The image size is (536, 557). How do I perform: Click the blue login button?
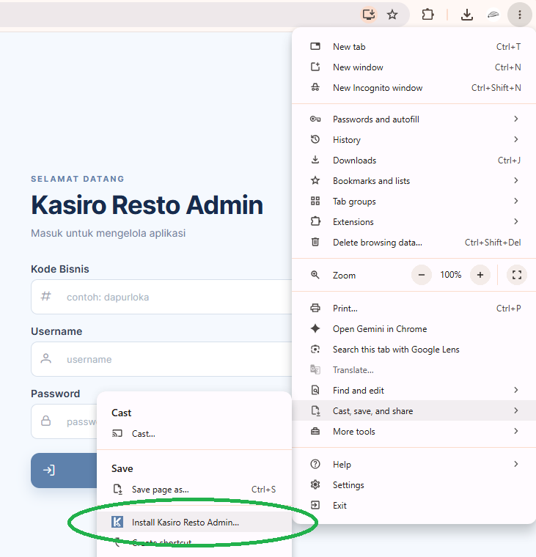(x=64, y=471)
